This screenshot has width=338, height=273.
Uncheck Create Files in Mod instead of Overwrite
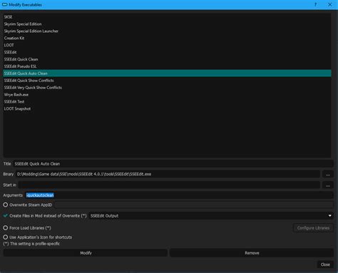pos(6,216)
